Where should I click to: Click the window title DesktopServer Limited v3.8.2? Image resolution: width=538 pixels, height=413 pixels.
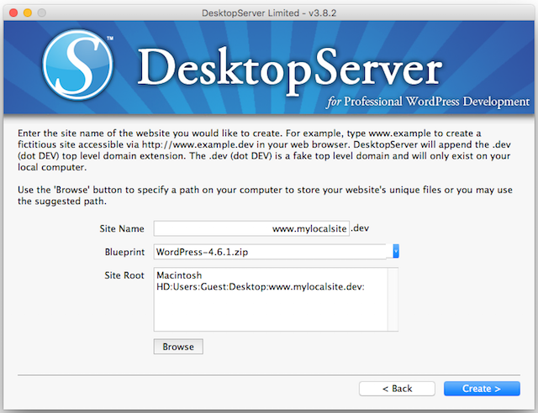pyautogui.click(x=269, y=12)
